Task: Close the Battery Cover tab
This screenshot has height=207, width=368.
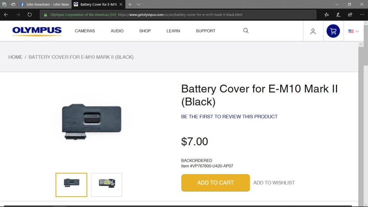Action: click(121, 4)
